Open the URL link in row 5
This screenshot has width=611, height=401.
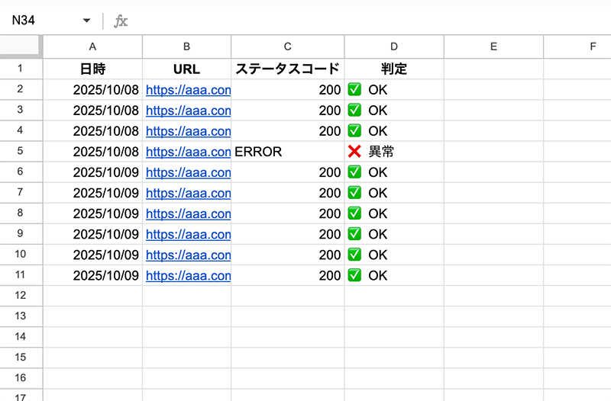[188, 152]
